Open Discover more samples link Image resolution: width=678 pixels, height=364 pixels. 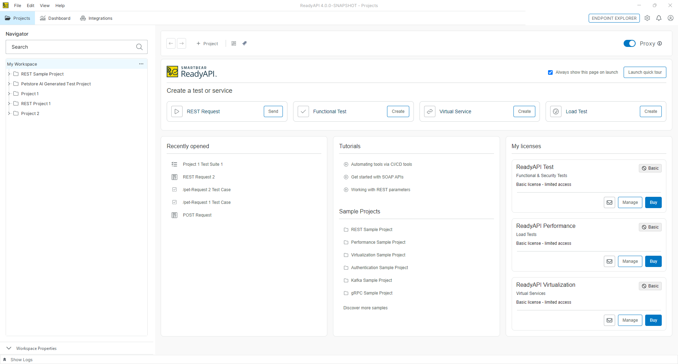pyautogui.click(x=365, y=308)
